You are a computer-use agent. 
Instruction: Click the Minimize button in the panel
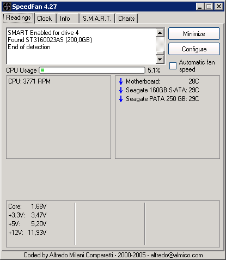click(194, 34)
